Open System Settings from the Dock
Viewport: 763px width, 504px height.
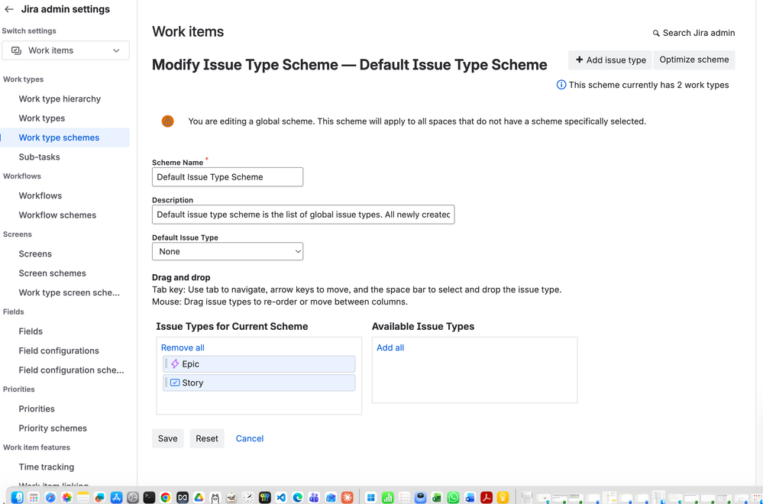pyautogui.click(x=133, y=497)
